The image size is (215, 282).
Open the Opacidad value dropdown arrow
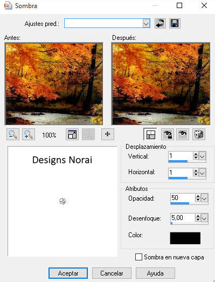pyautogui.click(x=204, y=198)
